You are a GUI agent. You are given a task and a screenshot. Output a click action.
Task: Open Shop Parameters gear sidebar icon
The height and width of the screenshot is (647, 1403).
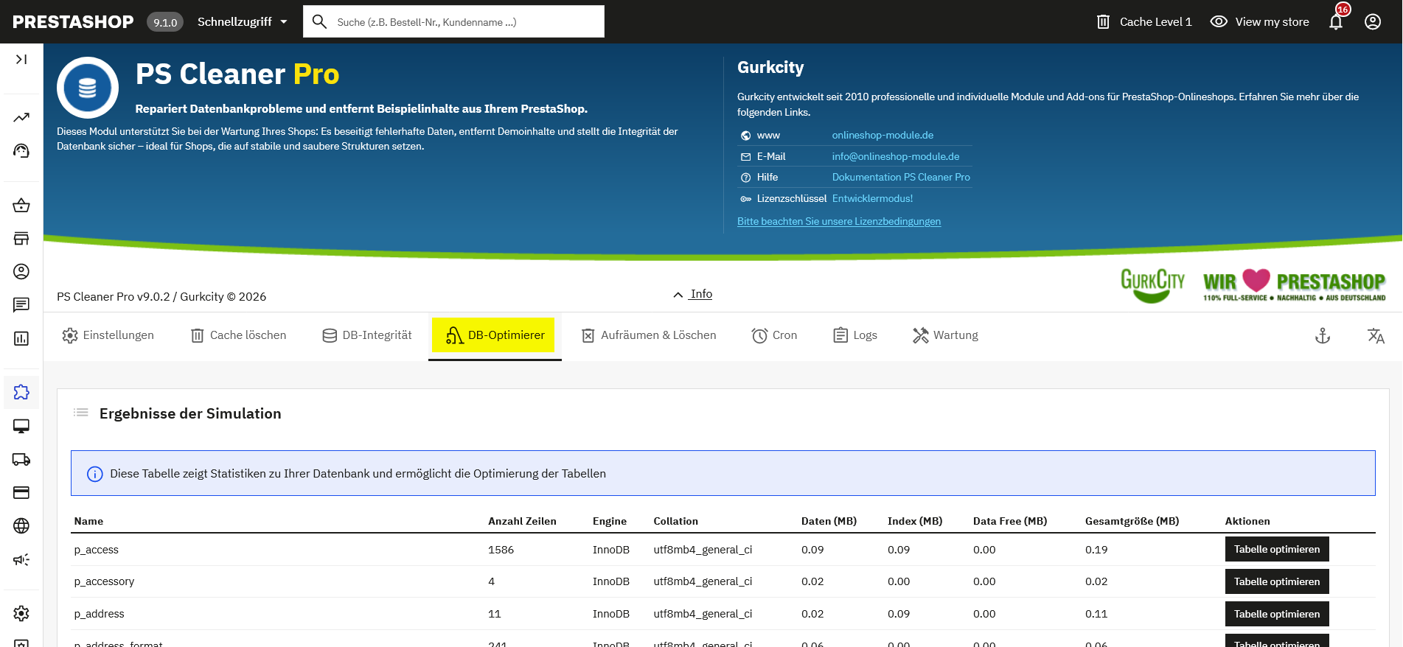click(21, 613)
